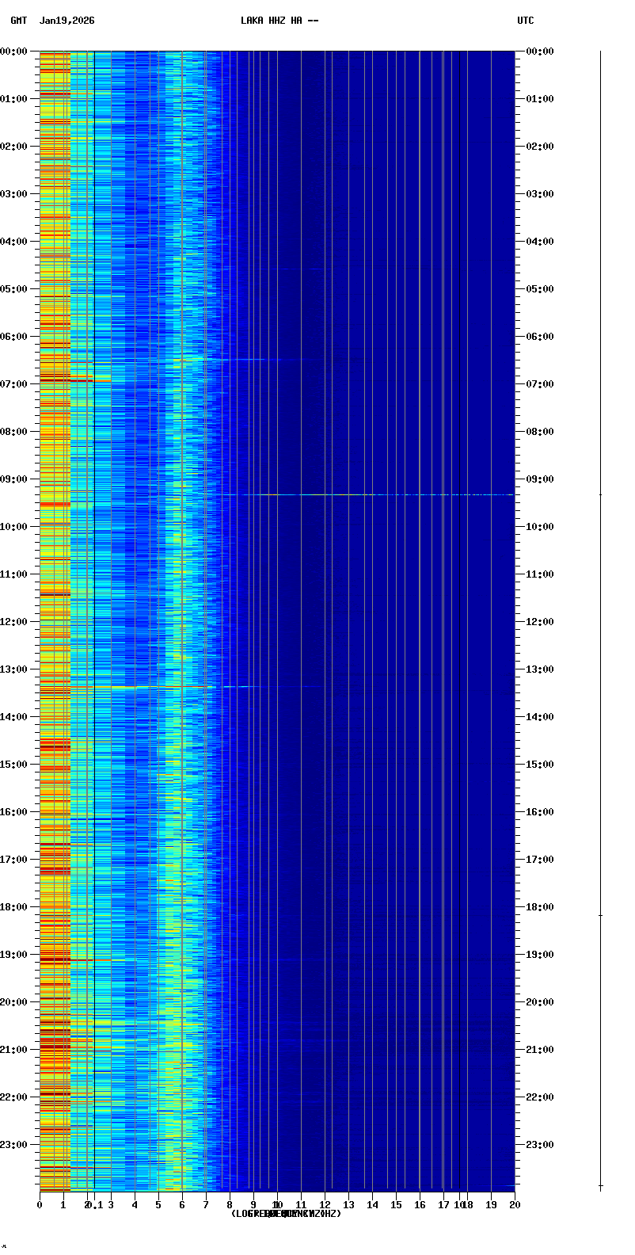Click the left-side 18:00 time label
This screenshot has height=1255, width=635.
point(14,907)
